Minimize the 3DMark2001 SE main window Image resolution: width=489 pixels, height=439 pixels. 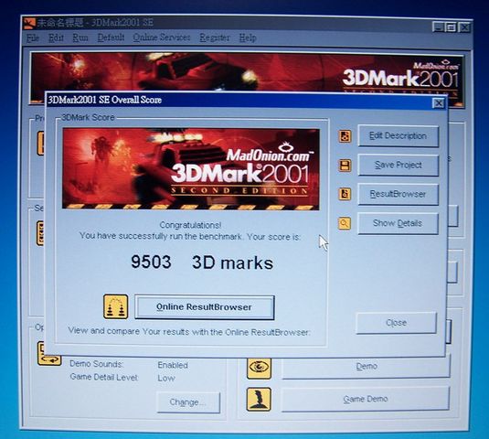[438, 27]
